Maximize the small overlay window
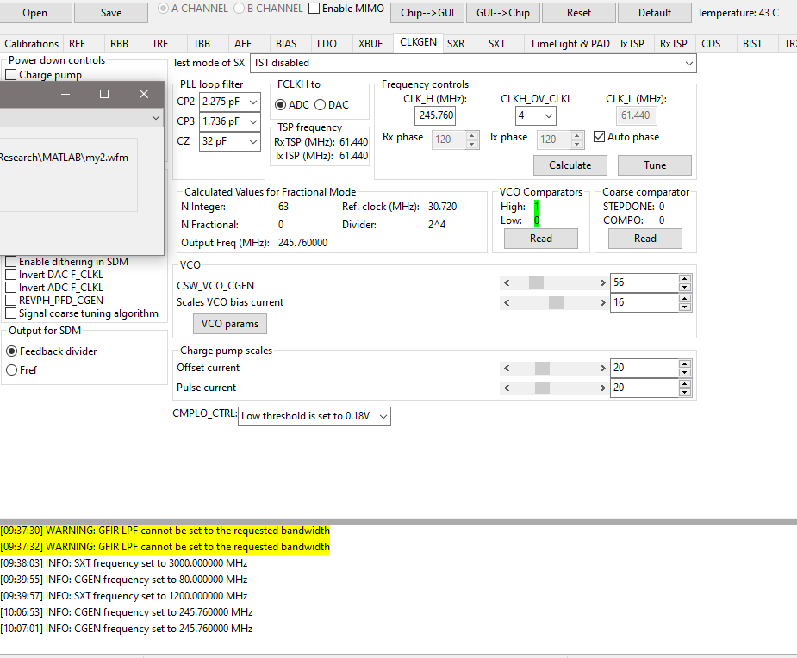Image resolution: width=797 pixels, height=658 pixels. tap(104, 94)
